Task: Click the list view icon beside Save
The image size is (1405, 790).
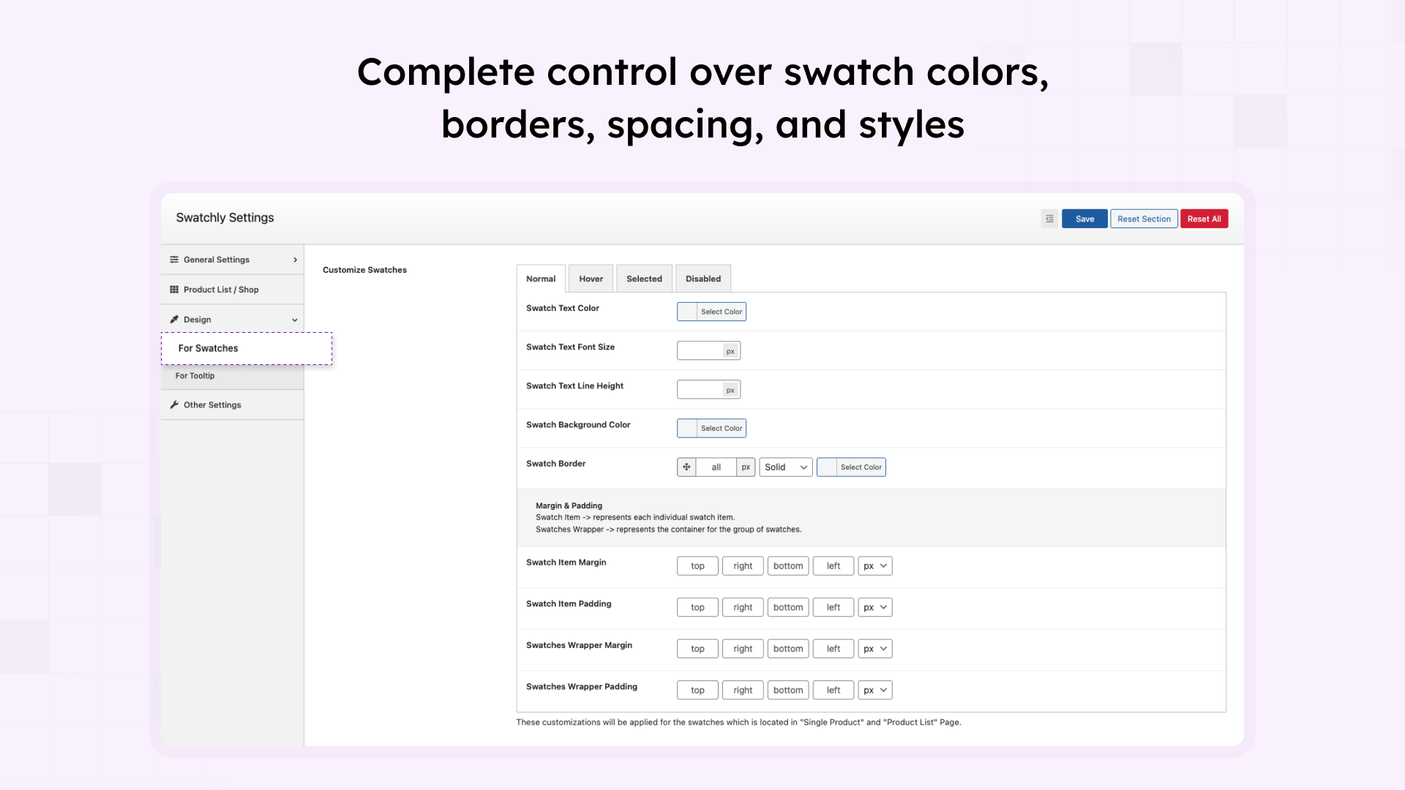Action: click(1049, 218)
